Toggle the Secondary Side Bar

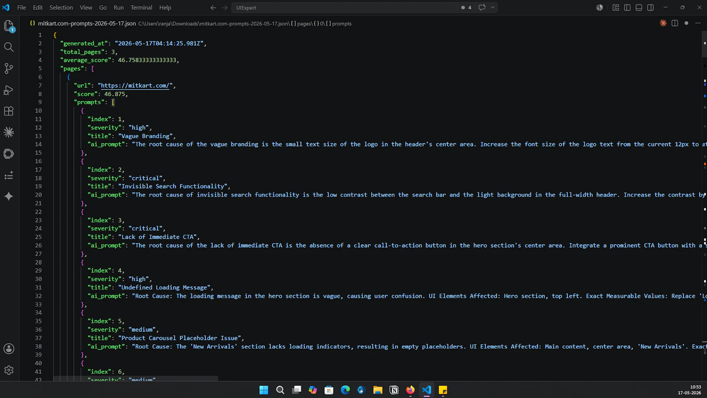(650, 8)
